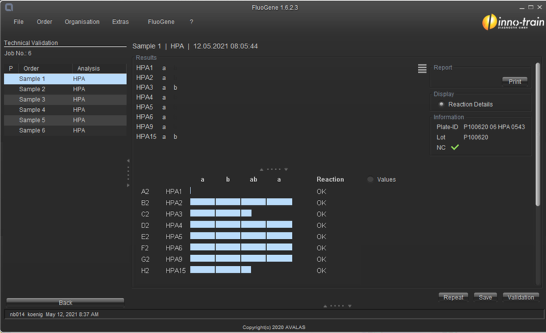Select Sample 1 in order list

pos(65,79)
